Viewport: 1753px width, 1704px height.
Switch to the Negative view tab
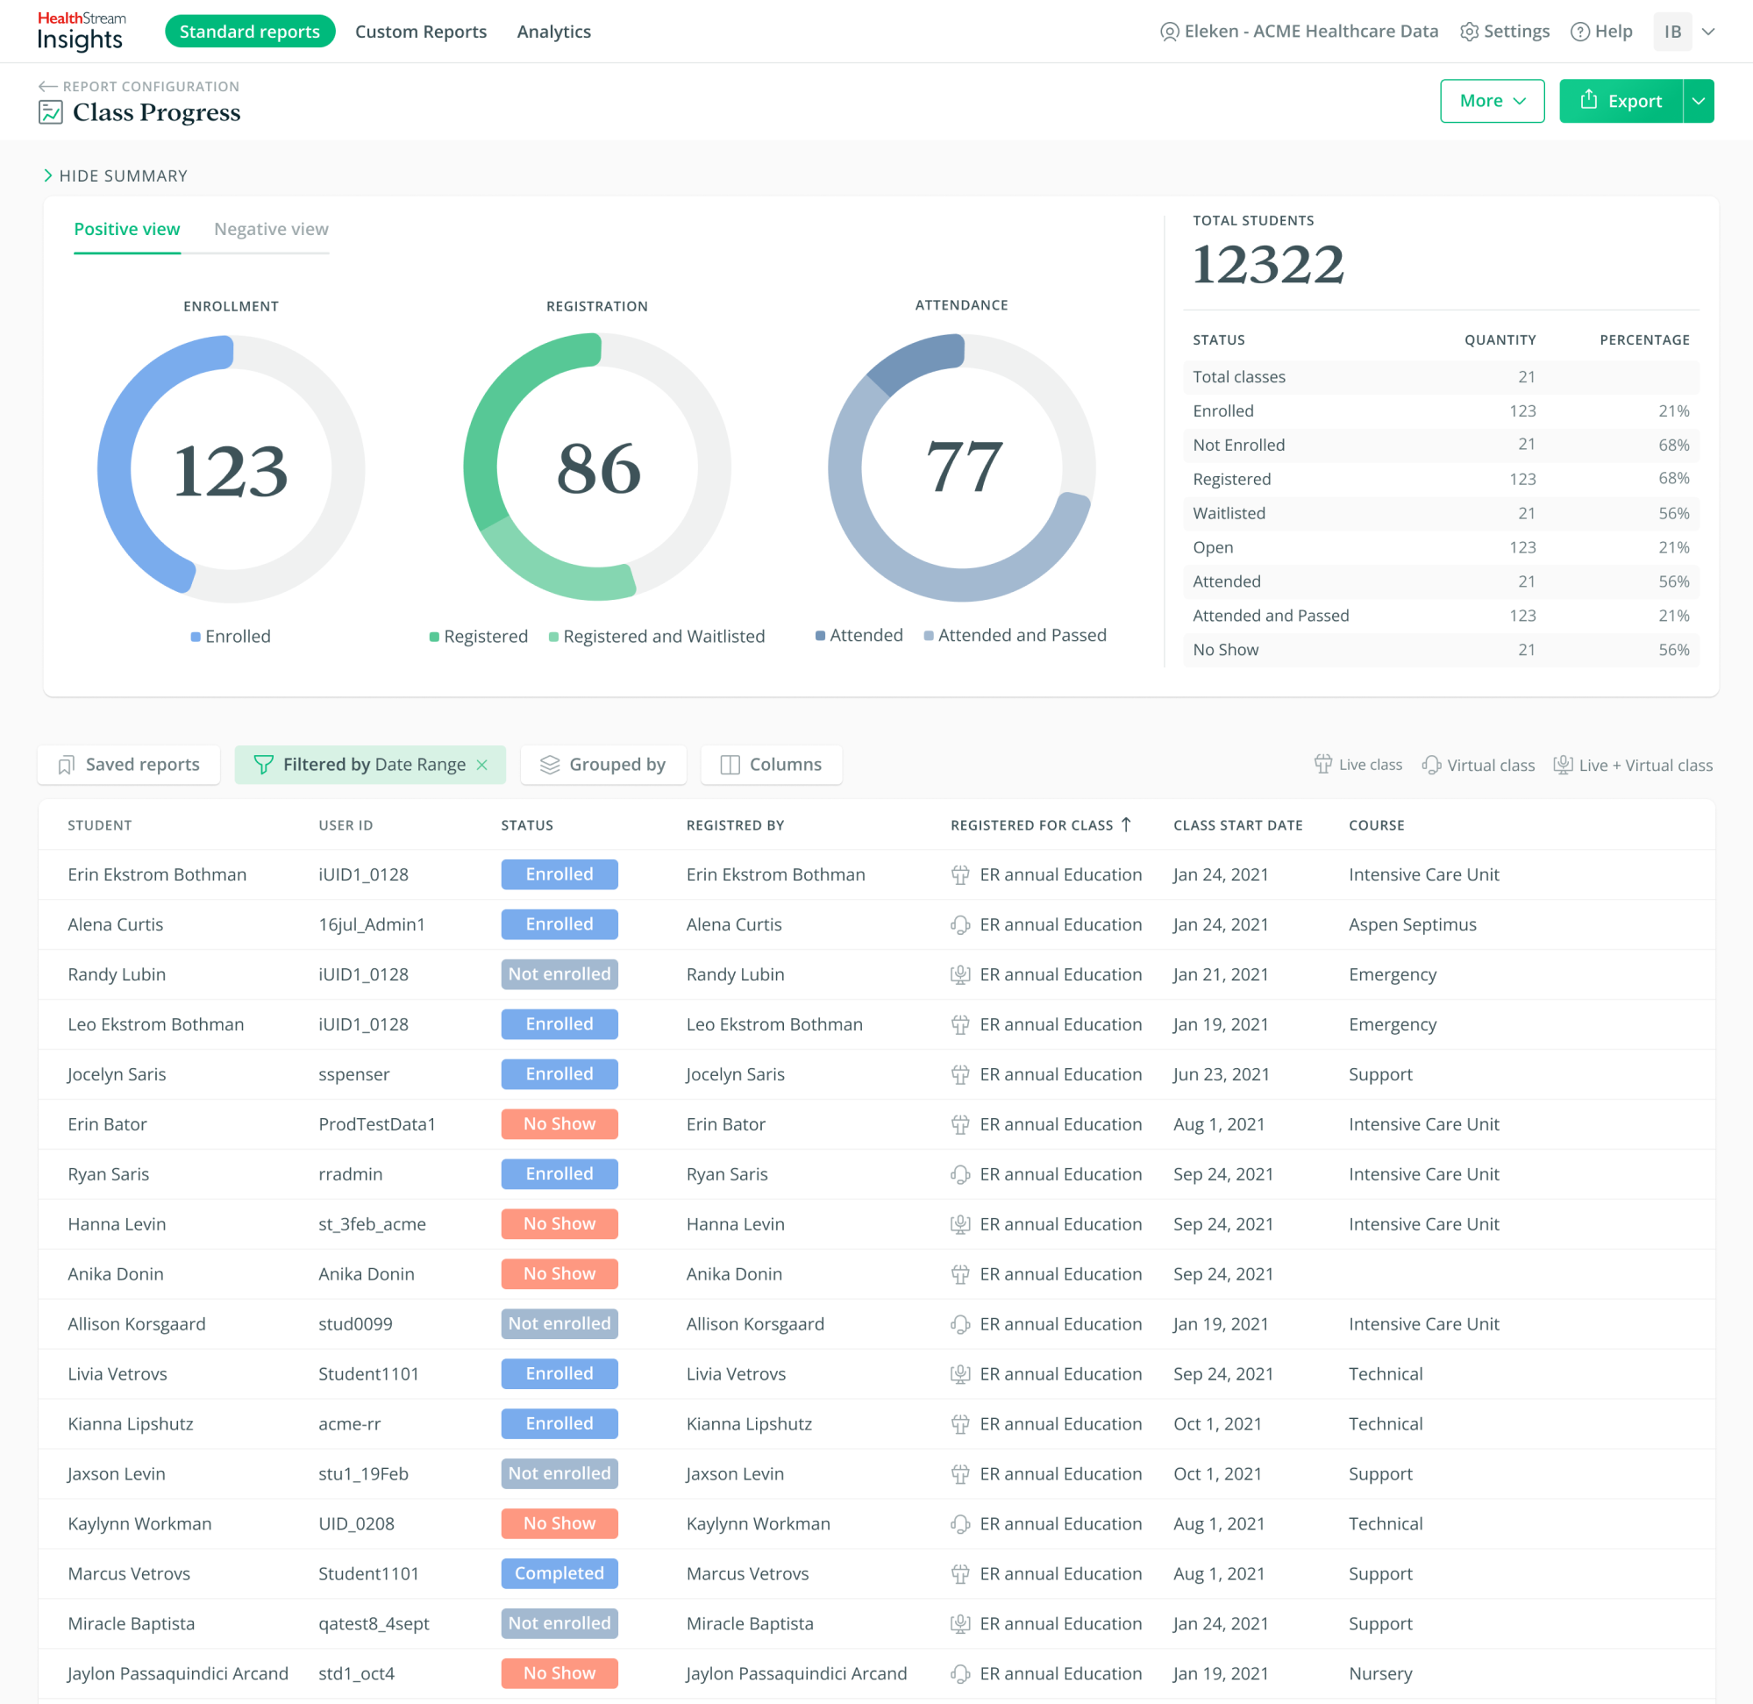[x=270, y=229]
